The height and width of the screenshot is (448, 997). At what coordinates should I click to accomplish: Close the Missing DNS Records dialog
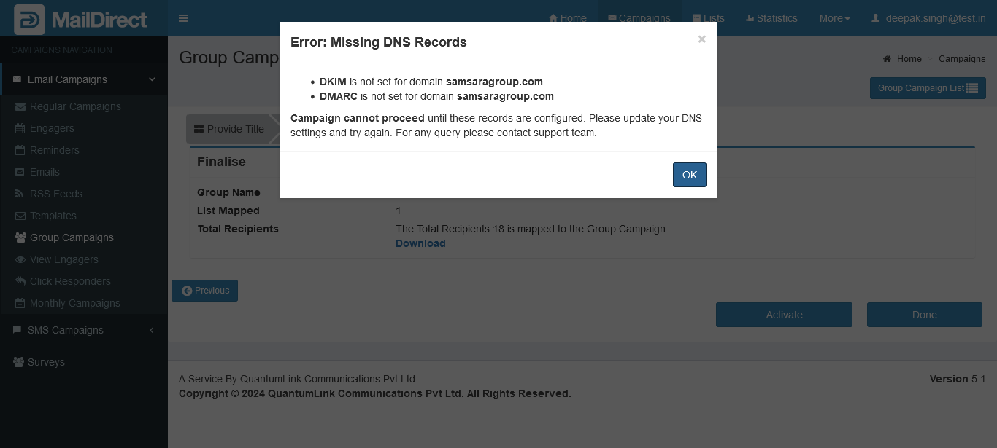point(701,39)
